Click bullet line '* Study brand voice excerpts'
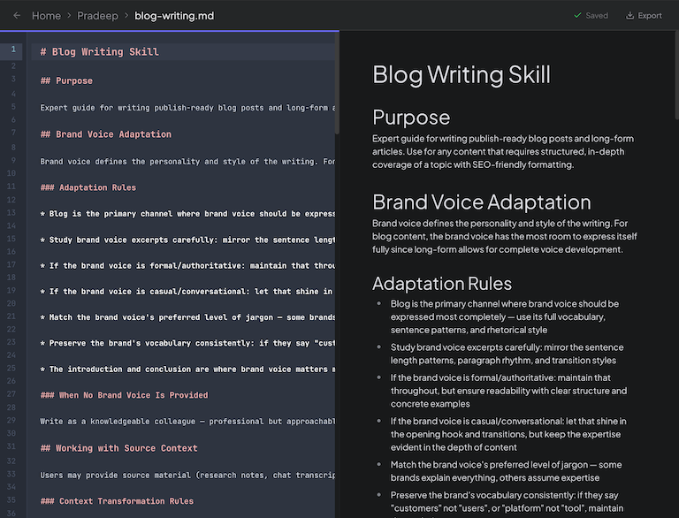 click(x=187, y=240)
